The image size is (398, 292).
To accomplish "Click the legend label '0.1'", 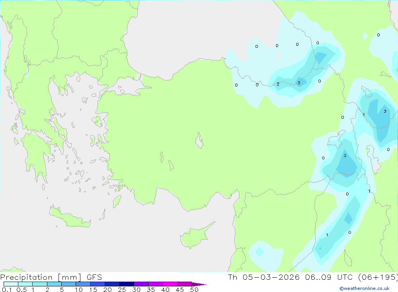I will pyautogui.click(x=7, y=290).
